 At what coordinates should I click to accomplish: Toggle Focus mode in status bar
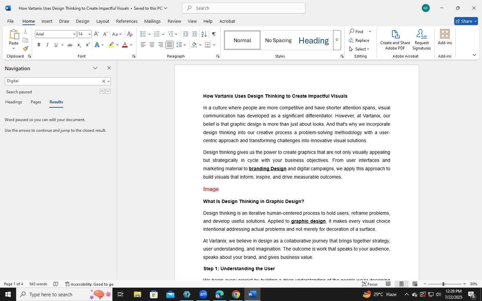click(370, 284)
